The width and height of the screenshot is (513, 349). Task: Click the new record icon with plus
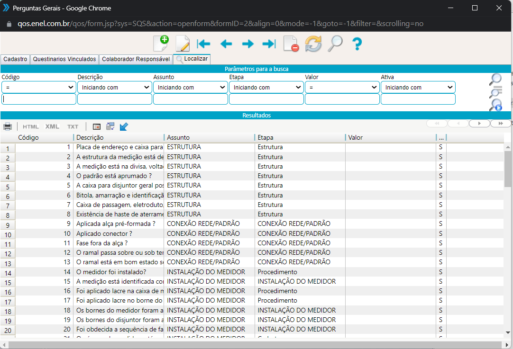click(x=161, y=44)
